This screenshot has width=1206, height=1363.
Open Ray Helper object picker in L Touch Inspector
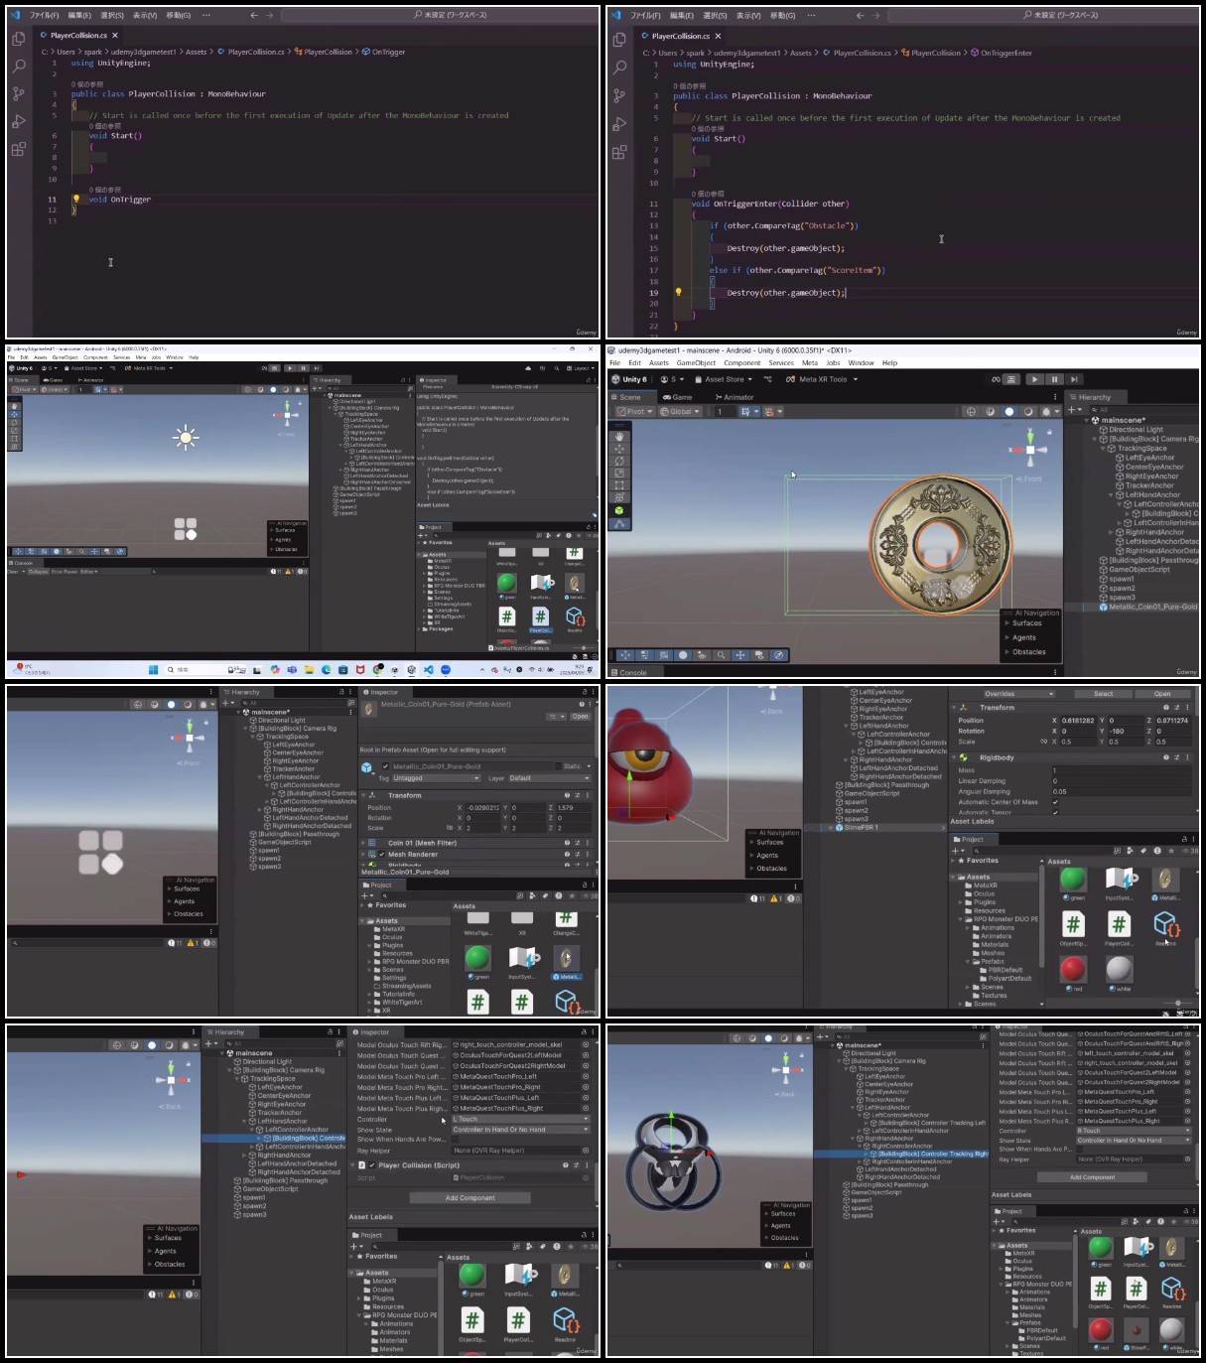click(586, 1151)
